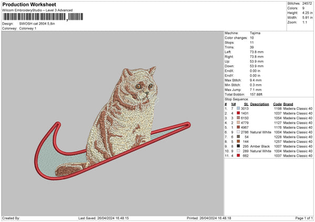
Task: Click stitch count '4779' in row 4
Action: pos(245,123)
